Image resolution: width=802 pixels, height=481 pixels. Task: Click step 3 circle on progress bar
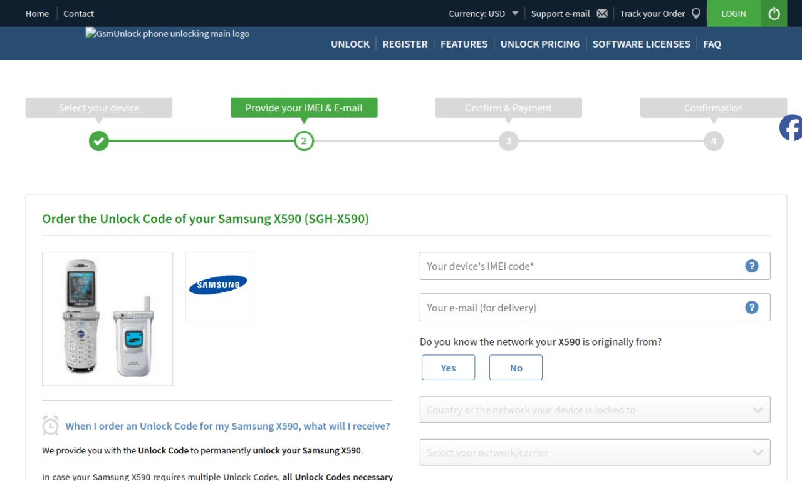tap(509, 141)
